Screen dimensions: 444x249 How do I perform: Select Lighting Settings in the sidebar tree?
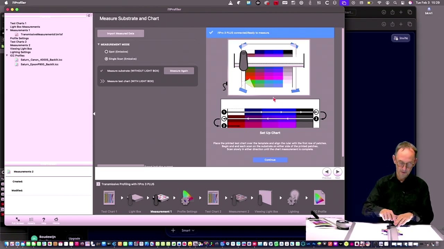[x=20, y=52]
